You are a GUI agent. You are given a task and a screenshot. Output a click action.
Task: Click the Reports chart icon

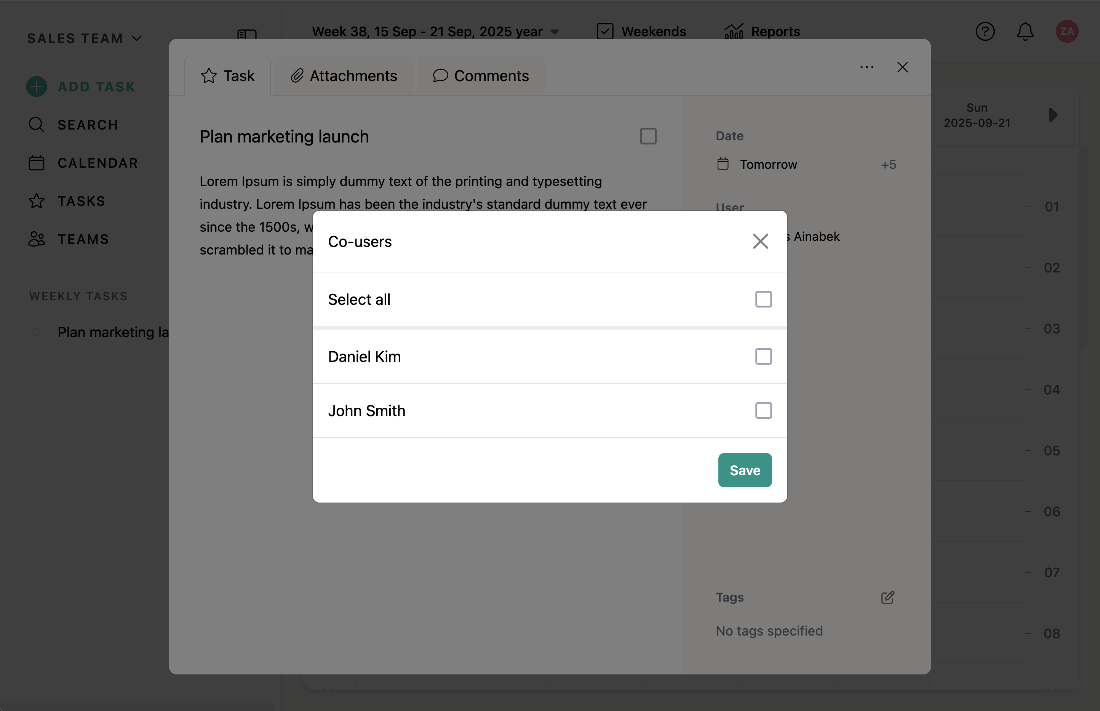[734, 31]
